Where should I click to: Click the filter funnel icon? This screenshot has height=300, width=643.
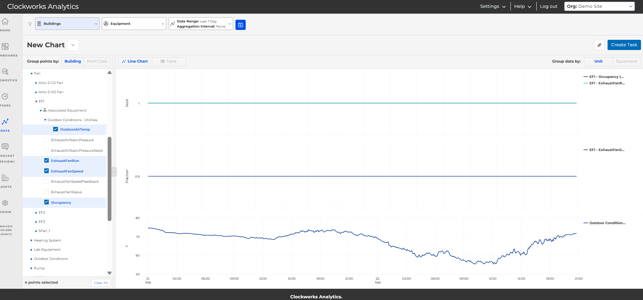pos(30,24)
